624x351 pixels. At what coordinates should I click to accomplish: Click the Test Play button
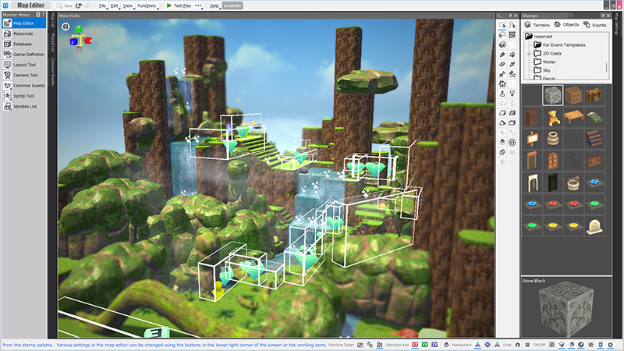tap(179, 5)
